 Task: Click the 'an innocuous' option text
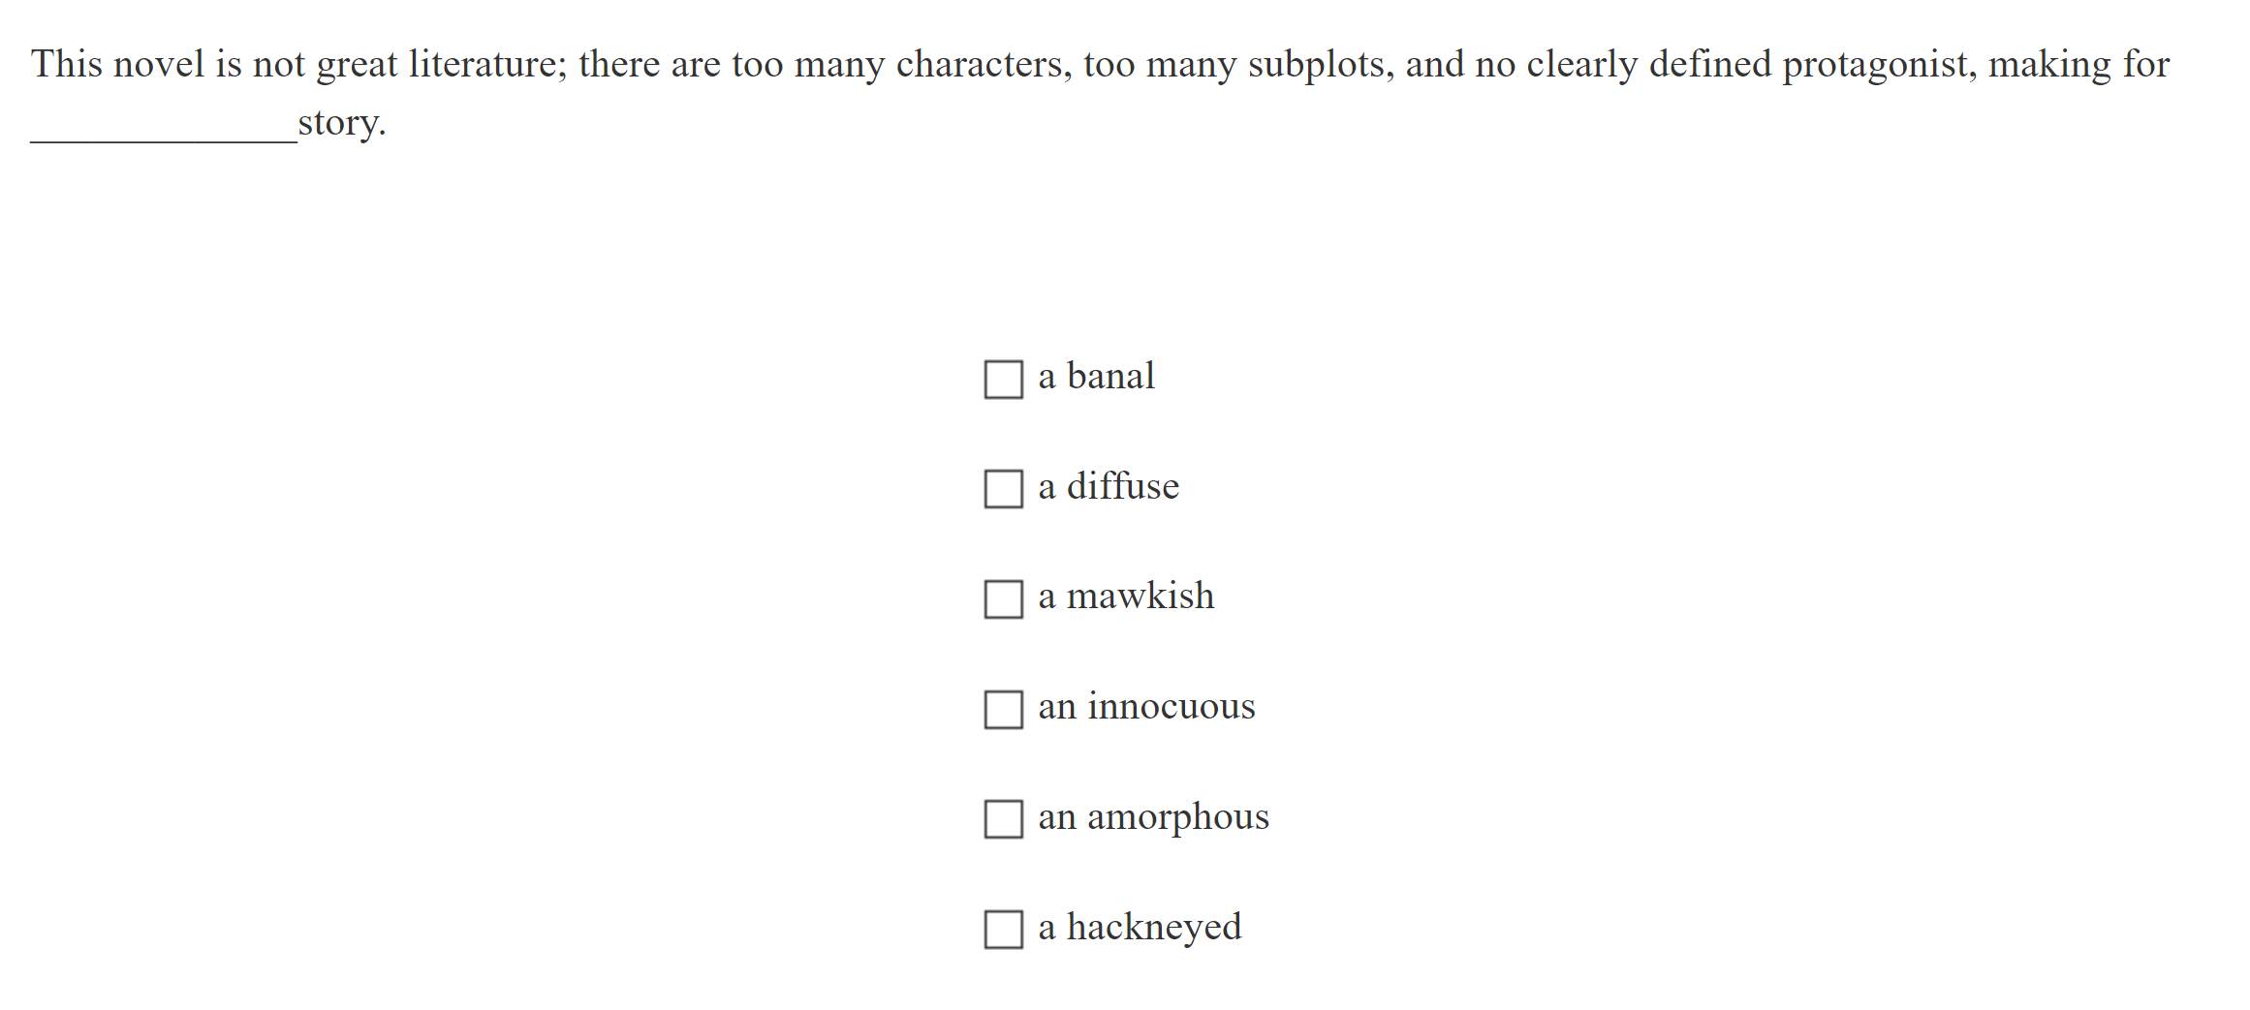1146,707
